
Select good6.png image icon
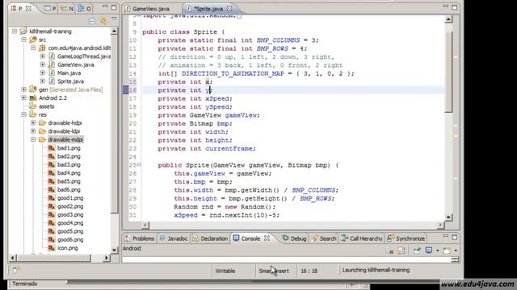point(52,240)
